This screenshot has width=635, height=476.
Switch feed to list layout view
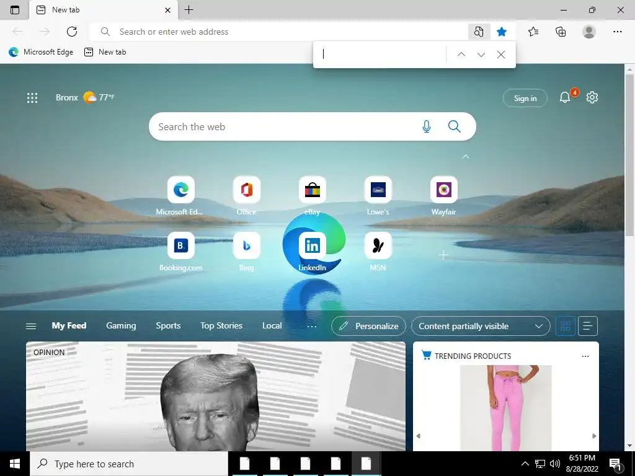click(x=588, y=326)
